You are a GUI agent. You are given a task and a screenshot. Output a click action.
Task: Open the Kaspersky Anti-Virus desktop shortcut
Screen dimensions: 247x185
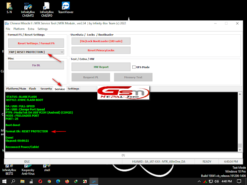tap(28, 170)
